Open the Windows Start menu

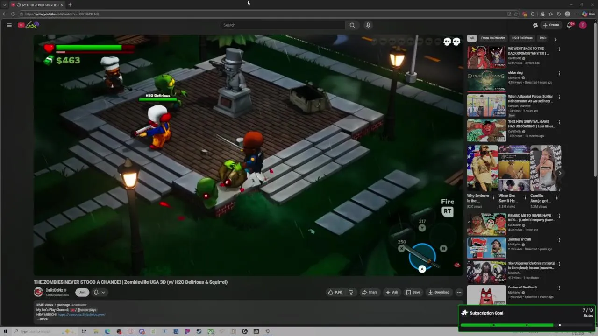point(6,331)
